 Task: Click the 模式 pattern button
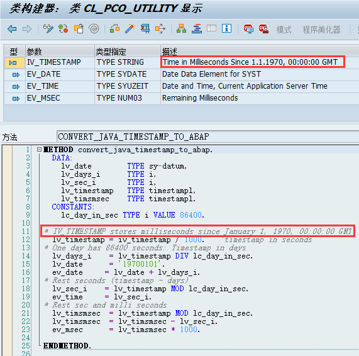[284, 30]
